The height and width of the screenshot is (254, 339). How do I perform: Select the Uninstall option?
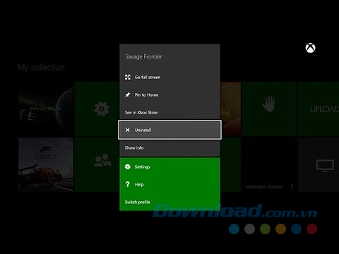click(169, 130)
